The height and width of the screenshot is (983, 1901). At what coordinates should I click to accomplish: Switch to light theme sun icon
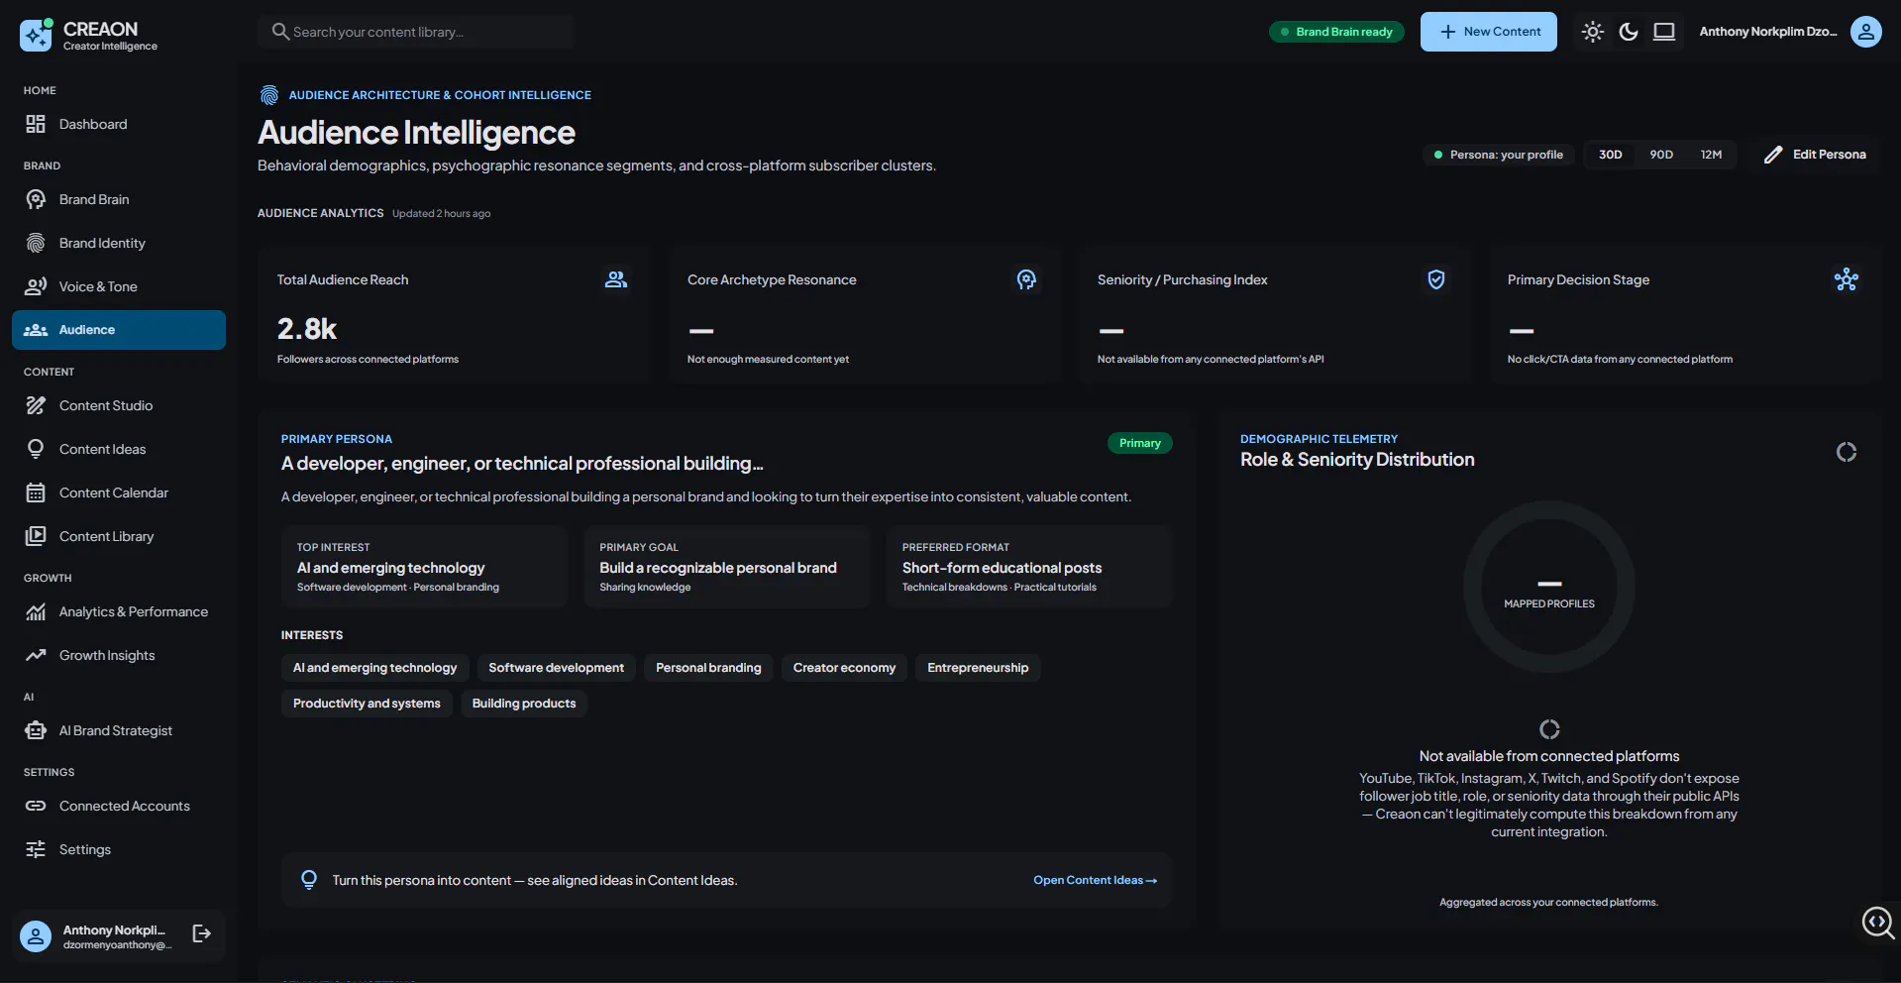coord(1593,32)
